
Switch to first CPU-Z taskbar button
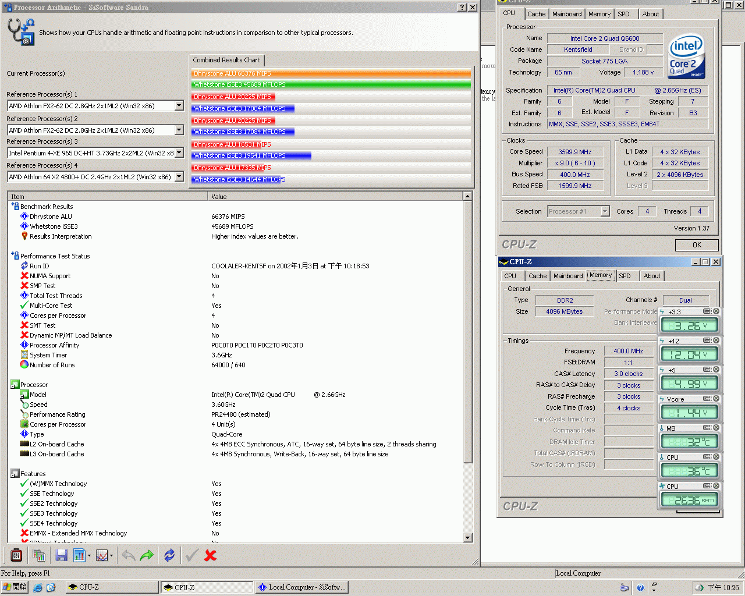pos(112,587)
